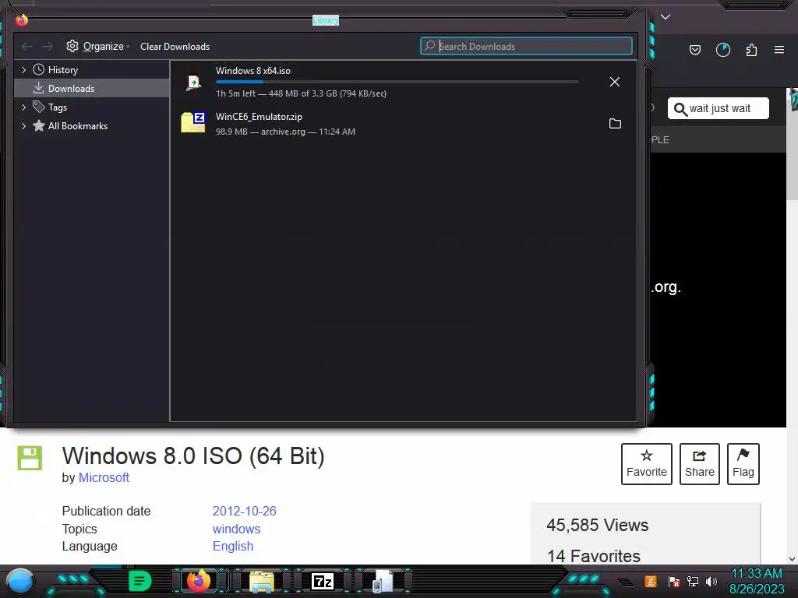Open the Firefox hamburger menu
This screenshot has height=598, width=798.
pos(779,50)
